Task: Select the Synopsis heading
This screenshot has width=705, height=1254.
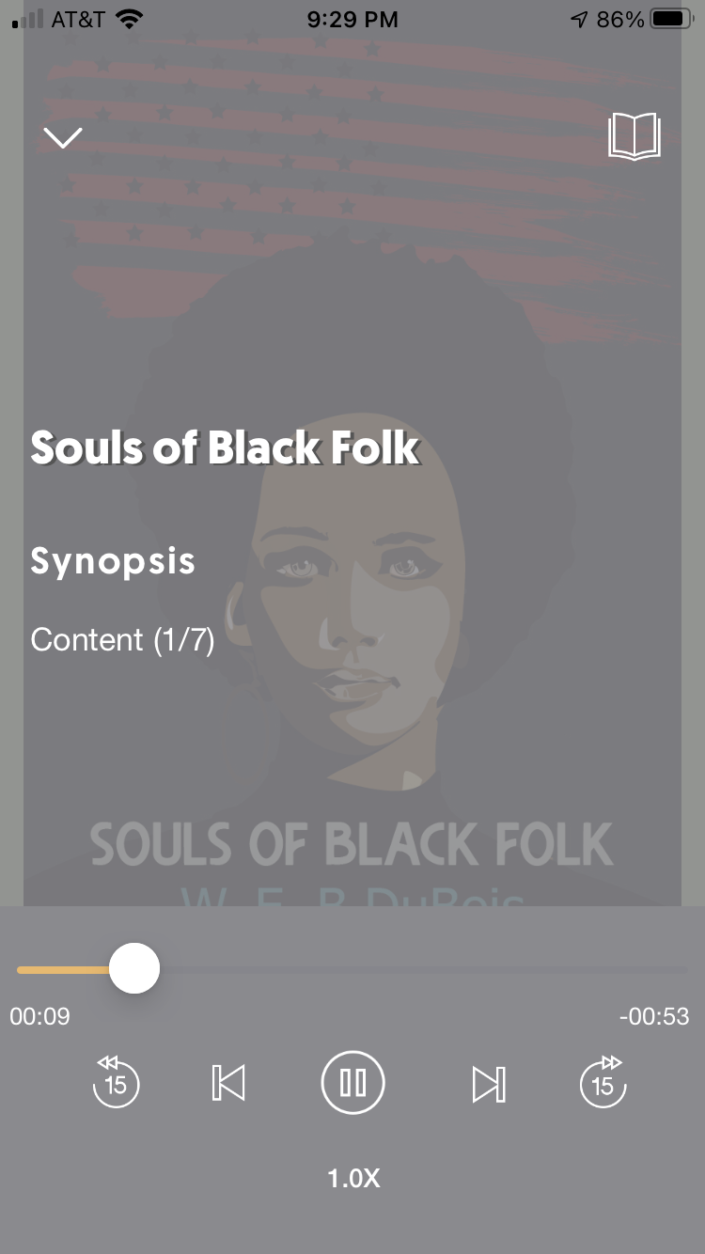Action: [x=113, y=561]
